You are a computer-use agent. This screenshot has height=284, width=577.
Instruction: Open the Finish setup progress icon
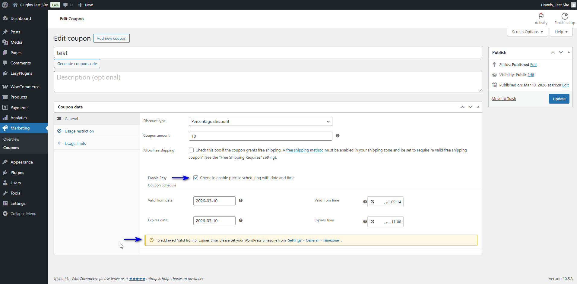[565, 16]
